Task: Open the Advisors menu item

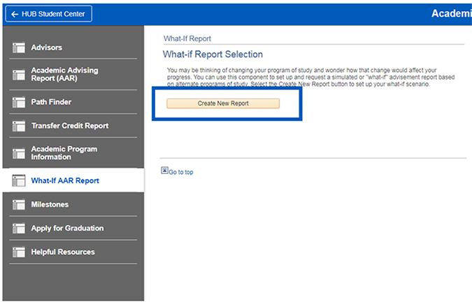Action: click(46, 48)
